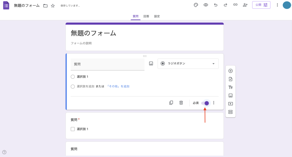Click 選択肢を追加 to add option
Screen dimensions: 292x157
86,86
